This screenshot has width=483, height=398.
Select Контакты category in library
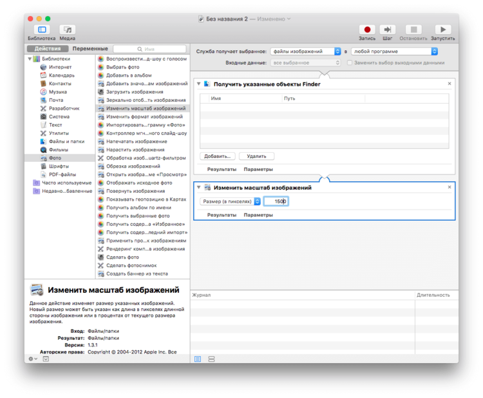pyautogui.click(x=60, y=84)
